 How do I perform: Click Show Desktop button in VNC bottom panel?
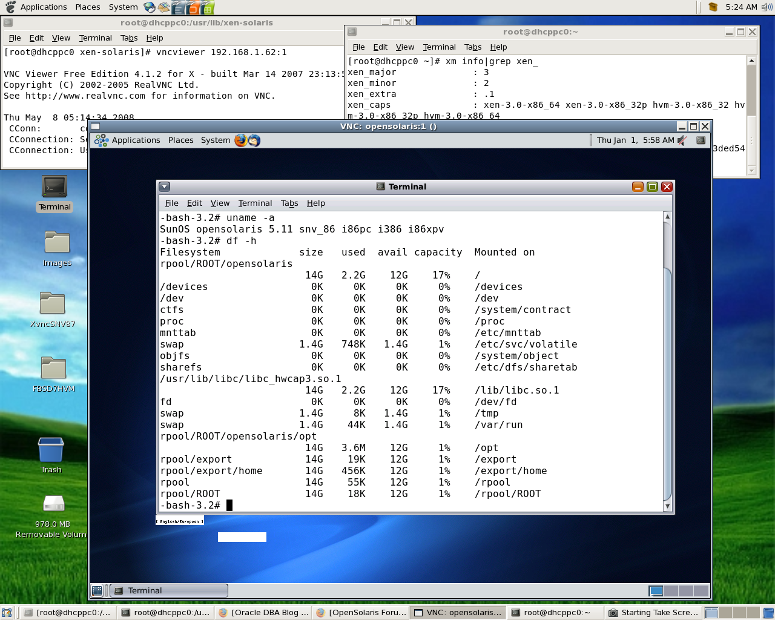pyautogui.click(x=97, y=590)
